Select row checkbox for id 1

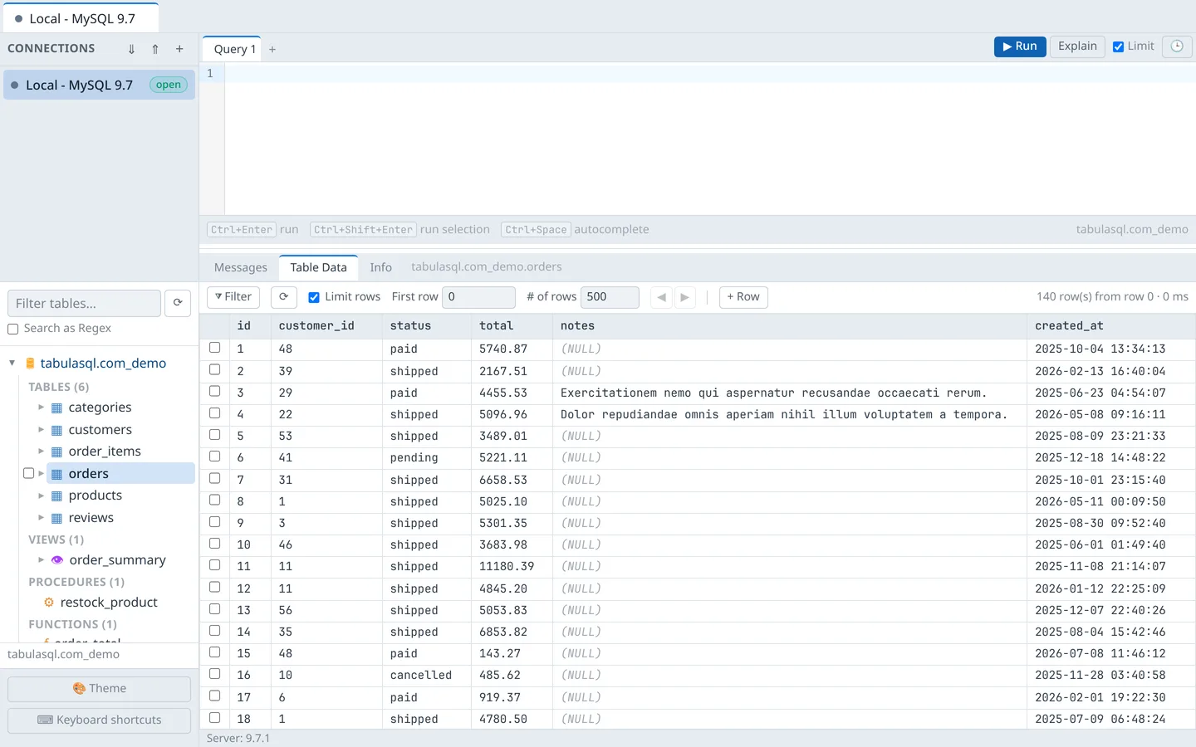tap(215, 348)
